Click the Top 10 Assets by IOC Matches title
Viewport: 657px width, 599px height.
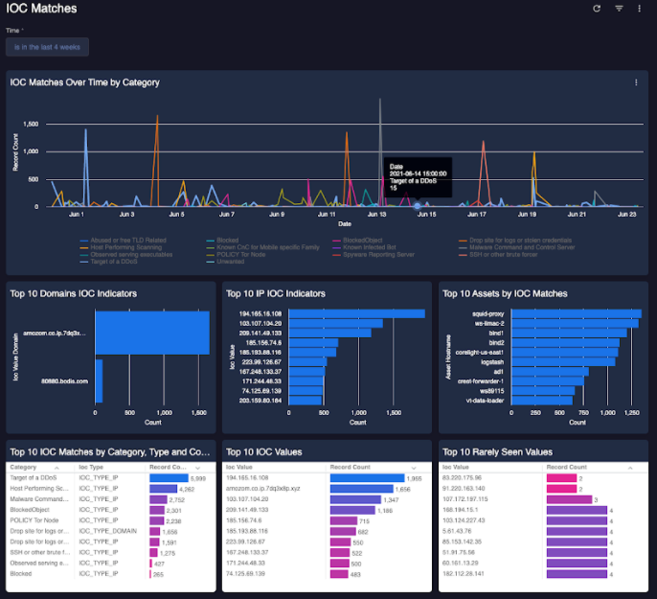(x=505, y=293)
